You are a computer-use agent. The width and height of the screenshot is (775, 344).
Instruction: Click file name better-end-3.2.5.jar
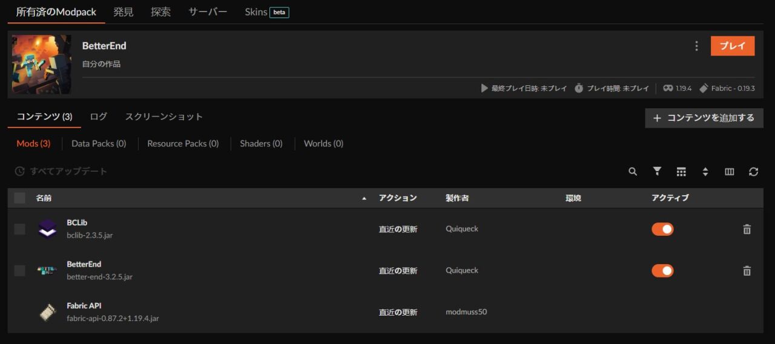[x=99, y=277]
